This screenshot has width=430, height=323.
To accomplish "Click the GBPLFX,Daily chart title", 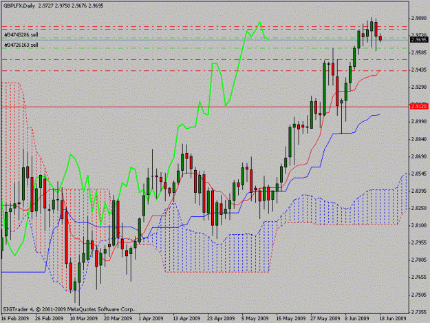I will 19,6.
